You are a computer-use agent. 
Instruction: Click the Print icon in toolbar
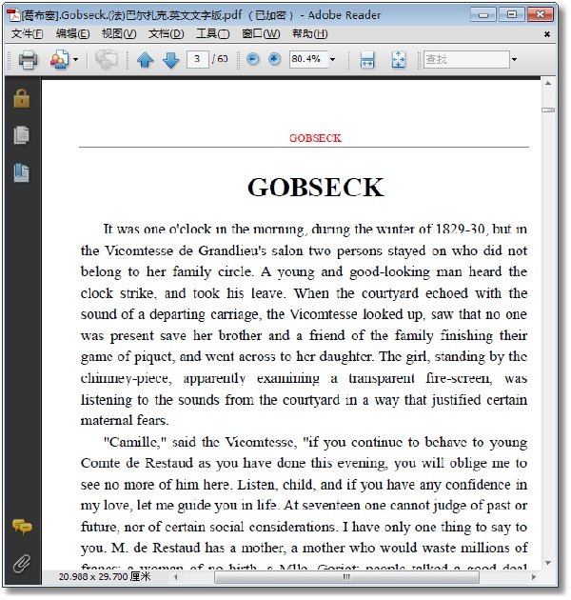[x=28, y=60]
